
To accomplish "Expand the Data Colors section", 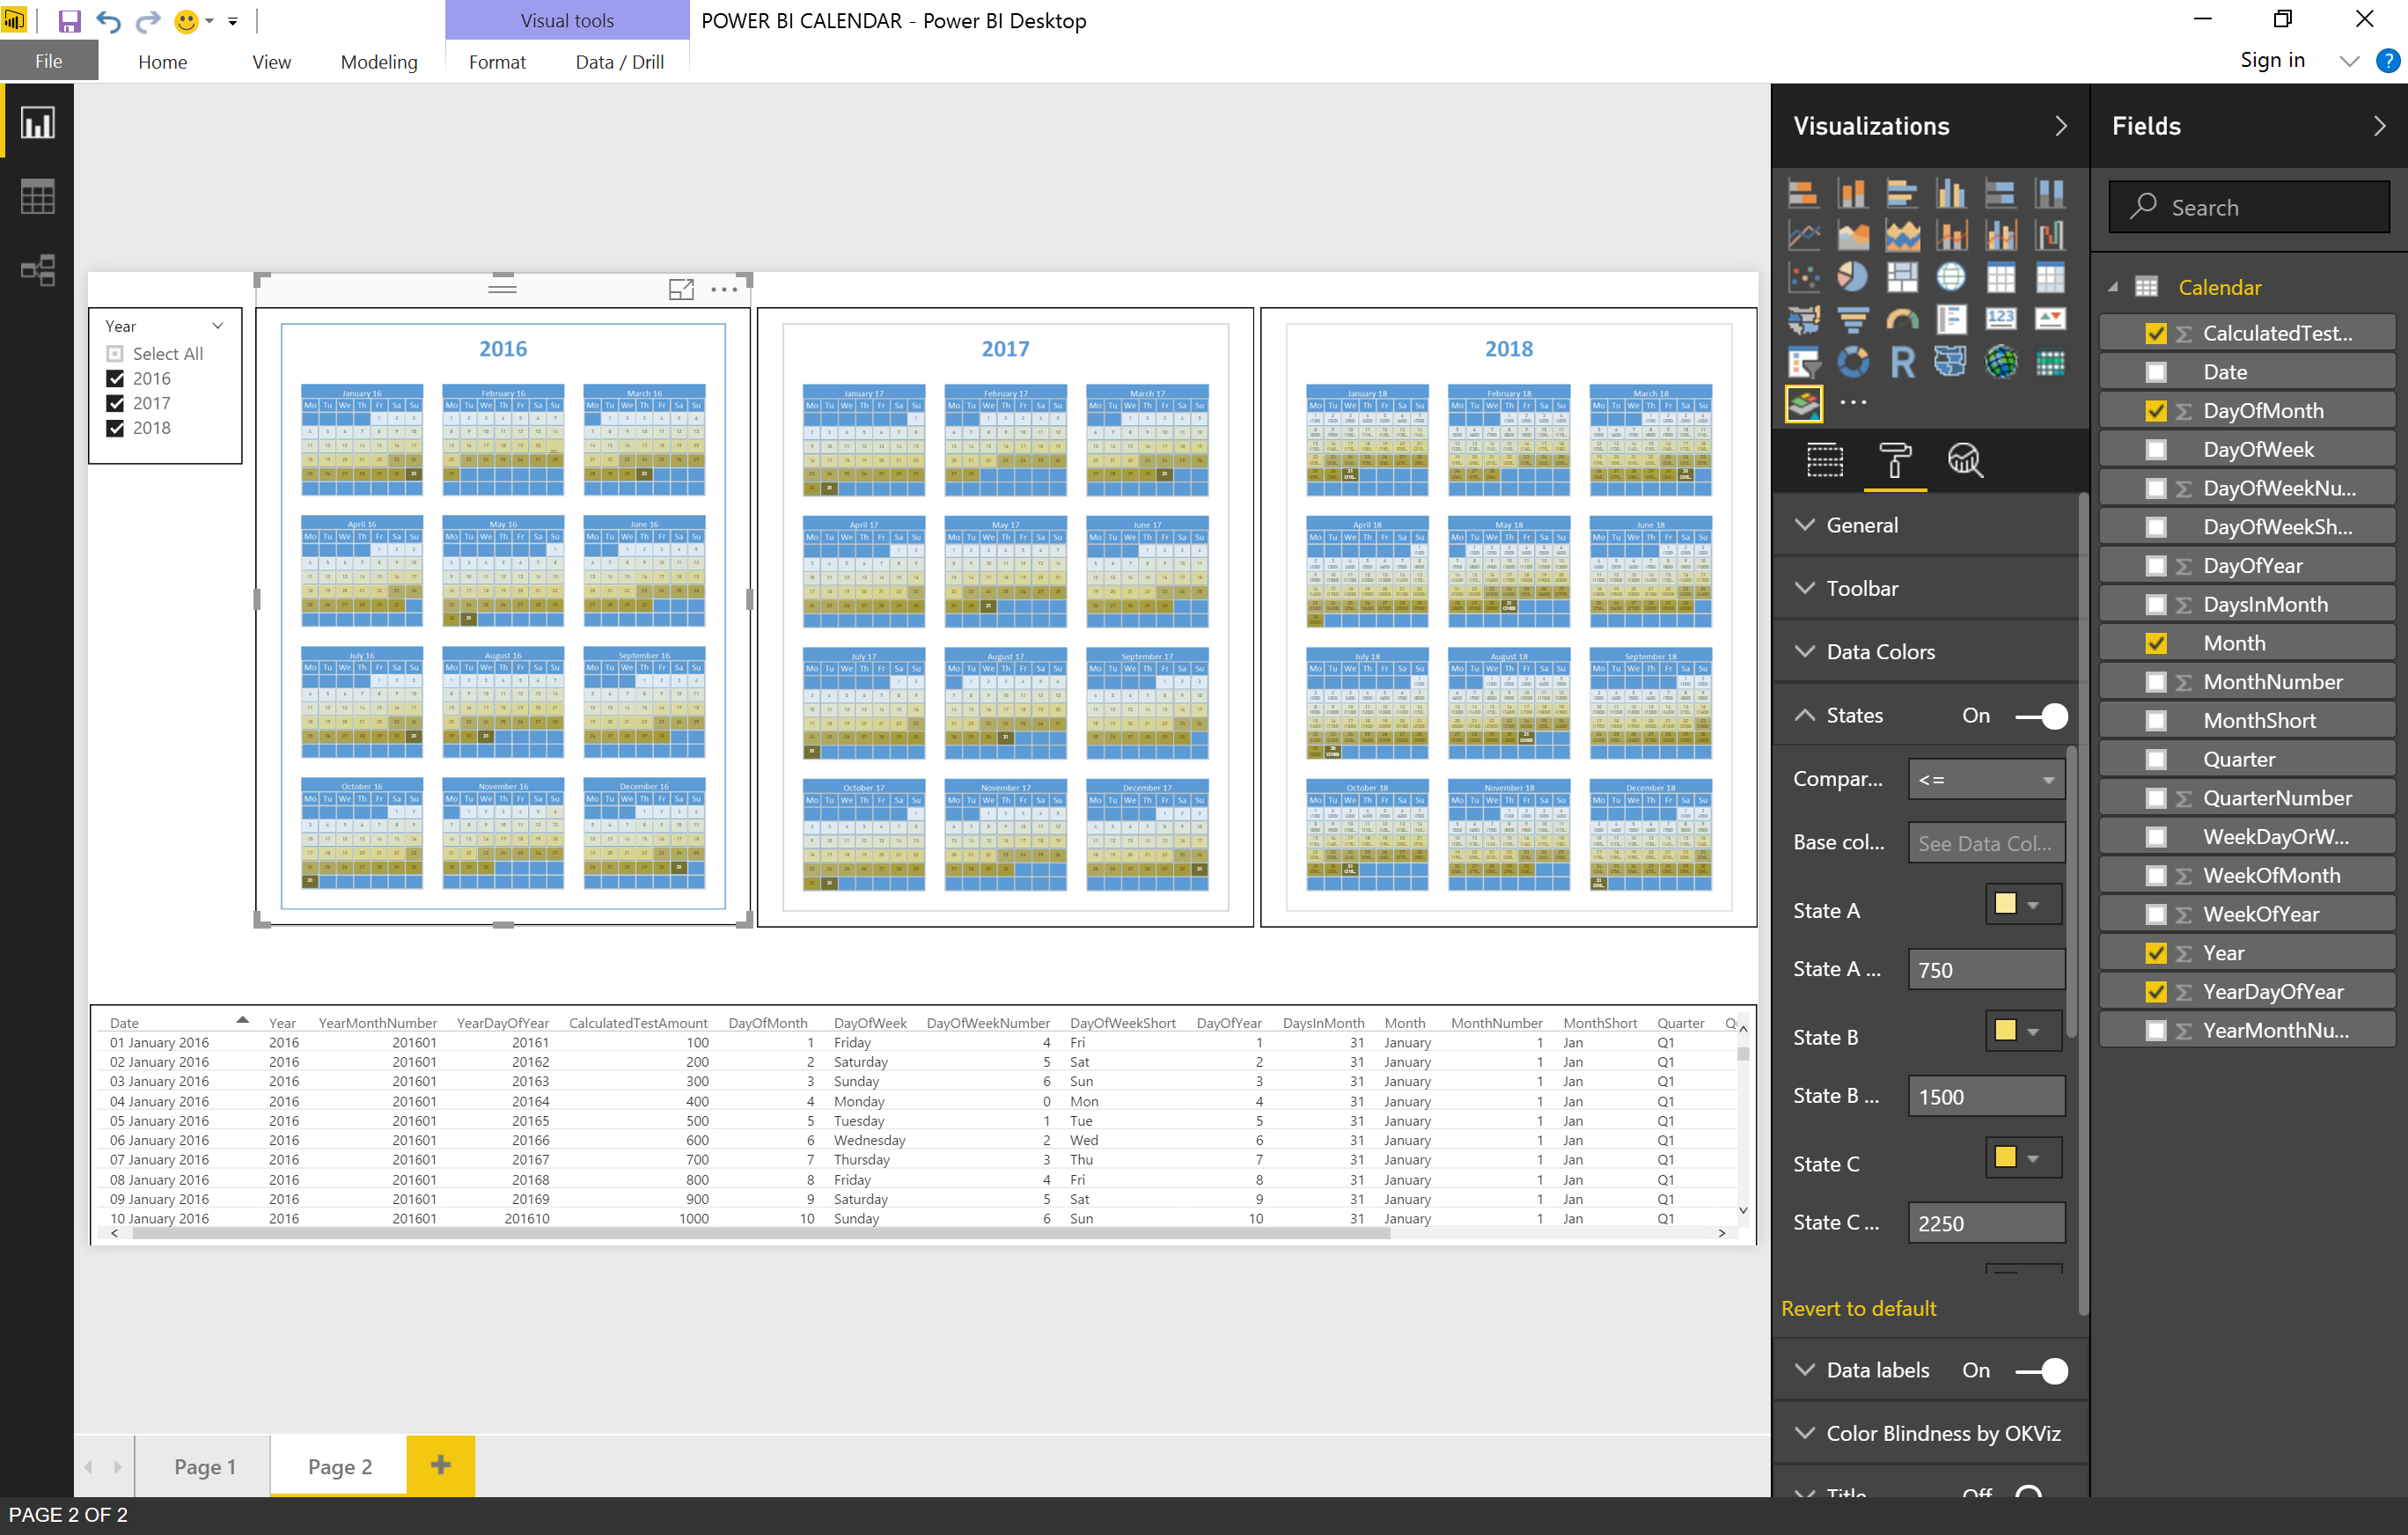I will pos(1880,652).
